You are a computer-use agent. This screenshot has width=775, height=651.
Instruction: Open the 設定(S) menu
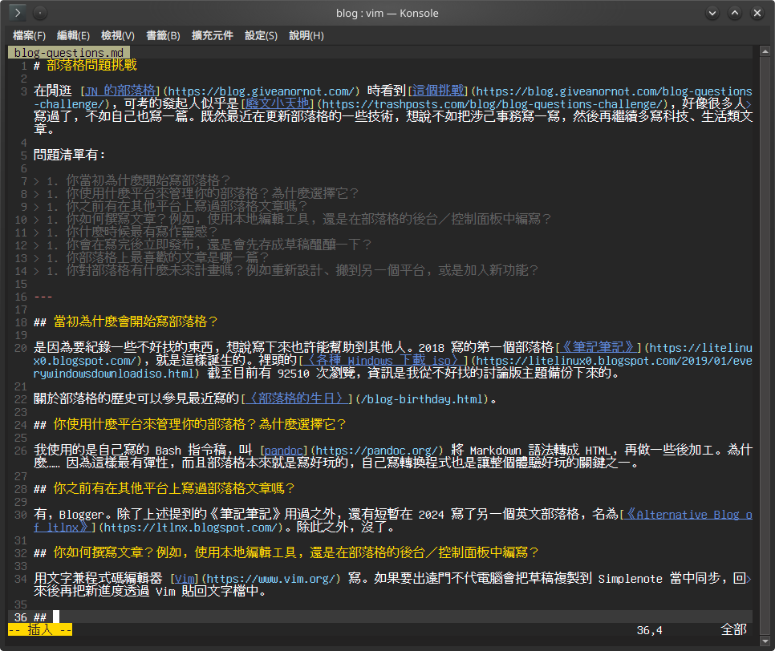[261, 35]
